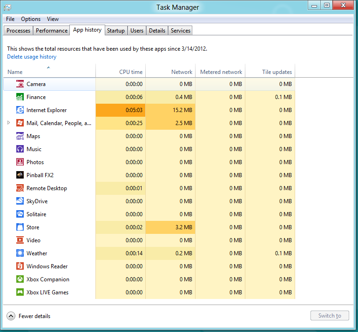Select the Camera row name

pyautogui.click(x=36, y=84)
